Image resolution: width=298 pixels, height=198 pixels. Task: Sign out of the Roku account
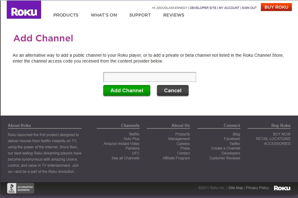(249, 8)
